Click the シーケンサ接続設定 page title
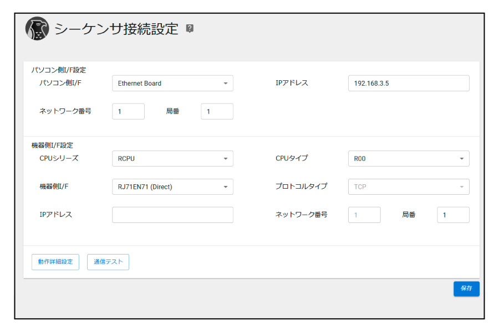The image size is (499, 332). pos(116,29)
